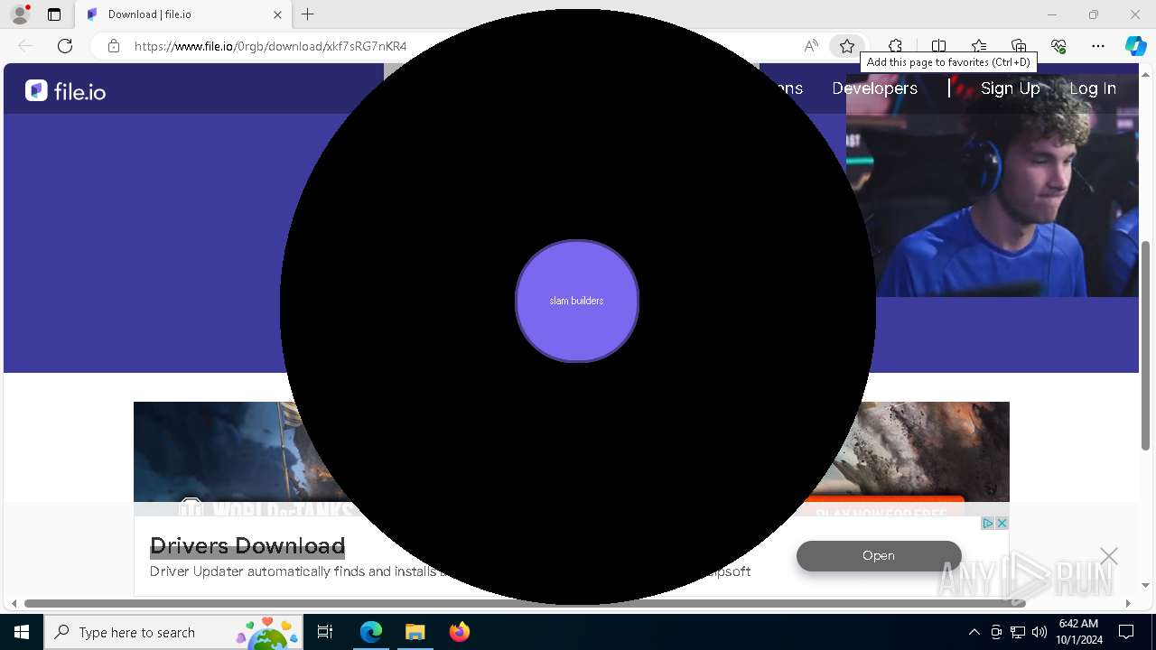
Task: Open File Explorer from the taskbar
Action: tap(415, 632)
